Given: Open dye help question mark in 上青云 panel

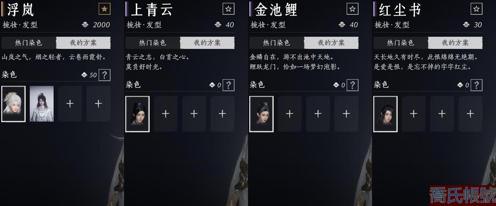Looking at the screenshot, I should [229, 85].
